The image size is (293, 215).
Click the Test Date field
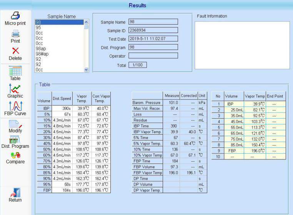153,39
